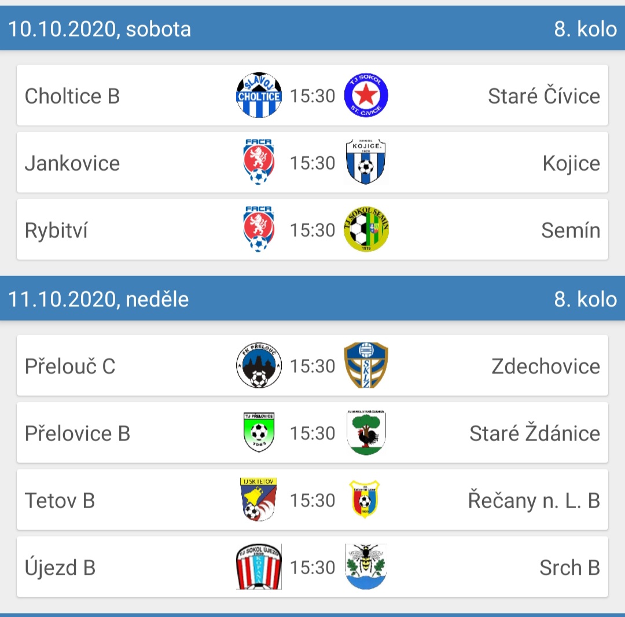The width and height of the screenshot is (625, 617).
Task: Tap the TJ Přelovice green shield logo
Action: [259, 432]
